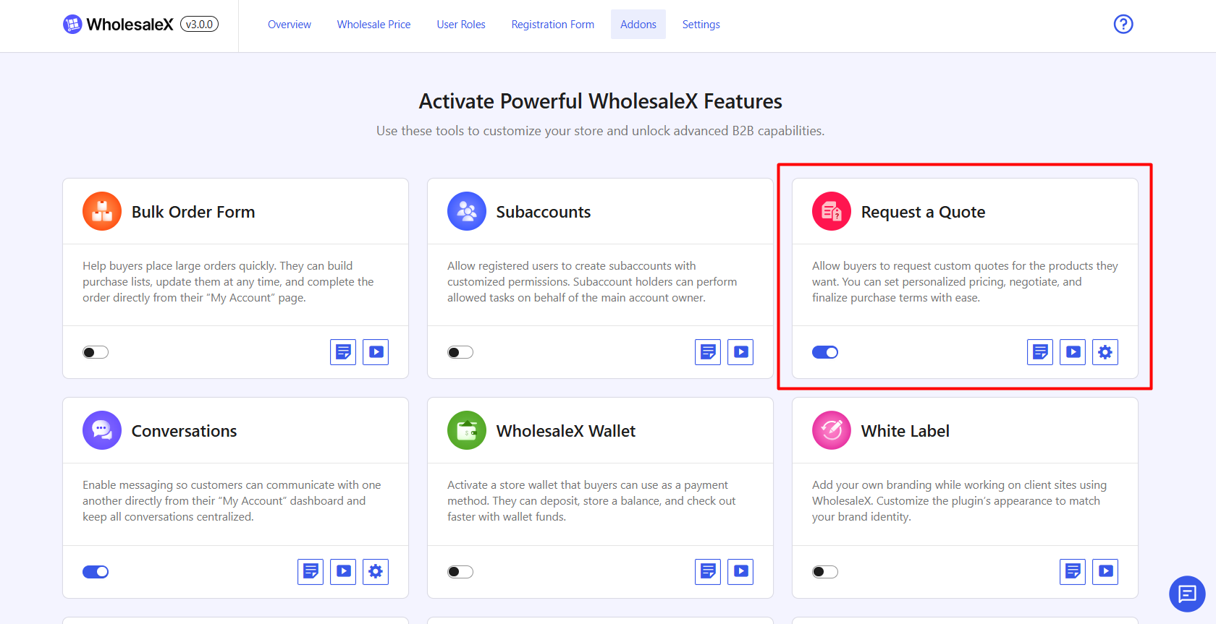Click the Subaccounts card title
This screenshot has height=624, width=1216.
pos(544,212)
